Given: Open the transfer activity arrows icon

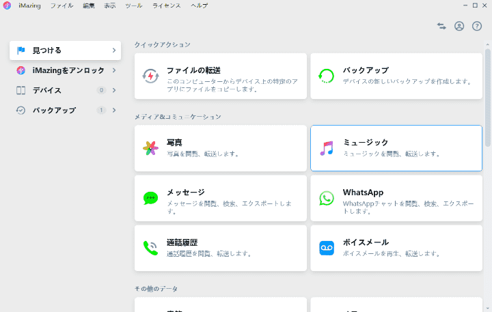Looking at the screenshot, I should (441, 26).
